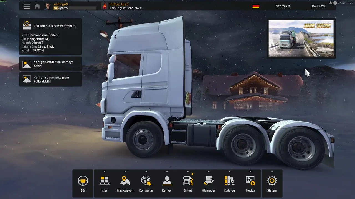This screenshot has width=355, height=199.
Task: Click the 107.393 € balance
Action: [283, 6]
